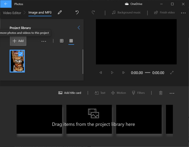Undo the last edit

pos(77,12)
